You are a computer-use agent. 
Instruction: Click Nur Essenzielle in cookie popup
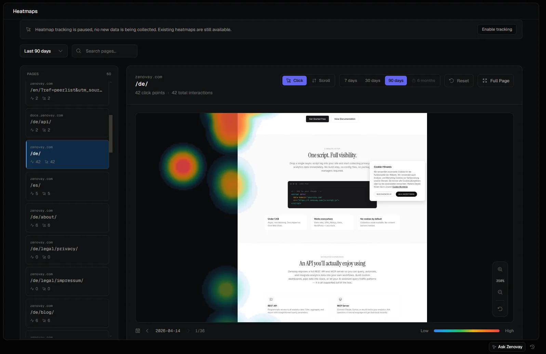(x=384, y=194)
